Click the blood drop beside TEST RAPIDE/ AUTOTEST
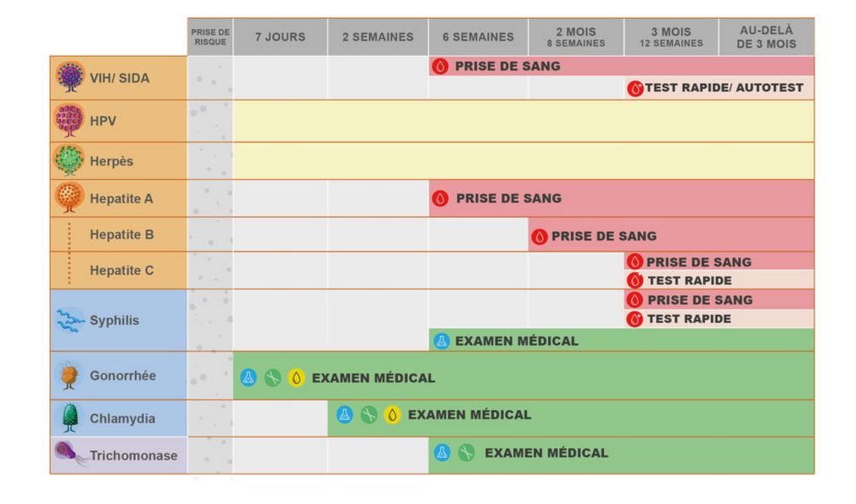 pyautogui.click(x=635, y=88)
